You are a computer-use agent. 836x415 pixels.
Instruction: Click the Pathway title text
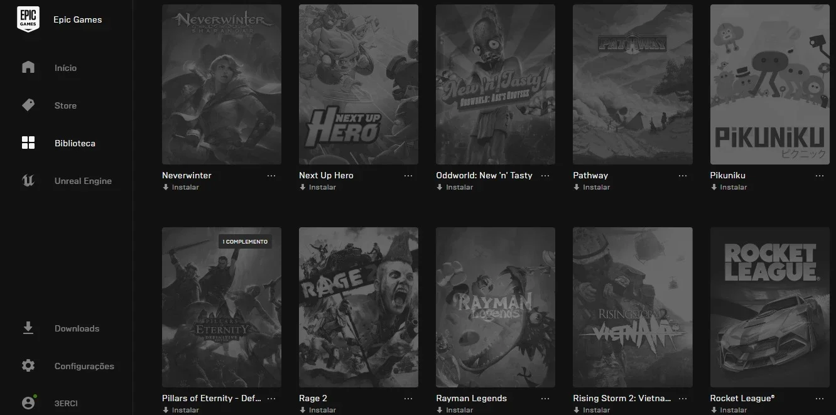point(590,175)
